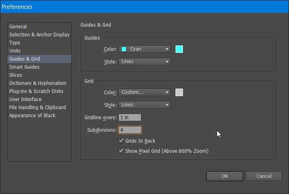
Task: Click the Gridline every input field
Action: [130, 117]
